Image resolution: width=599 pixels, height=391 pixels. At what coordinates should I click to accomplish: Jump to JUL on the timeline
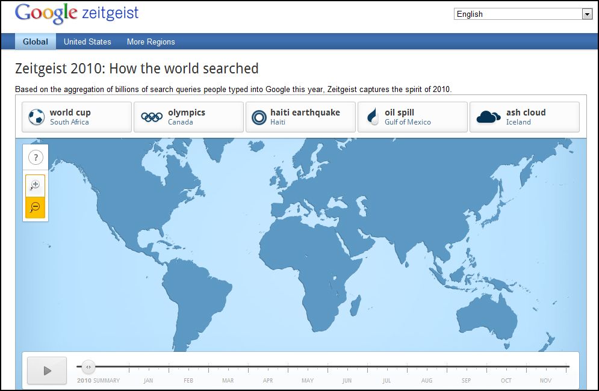(386, 380)
